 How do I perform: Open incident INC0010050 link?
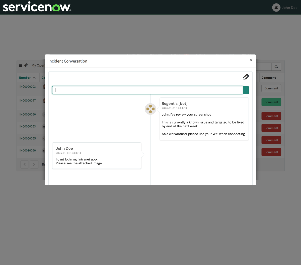[28, 150]
